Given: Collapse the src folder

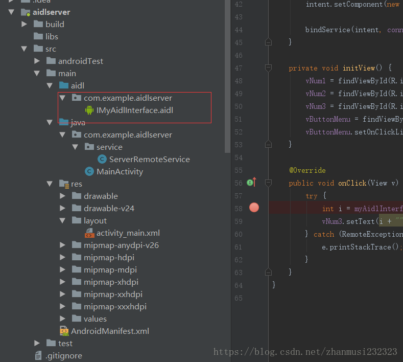Looking at the screenshot, I should [x=24, y=49].
